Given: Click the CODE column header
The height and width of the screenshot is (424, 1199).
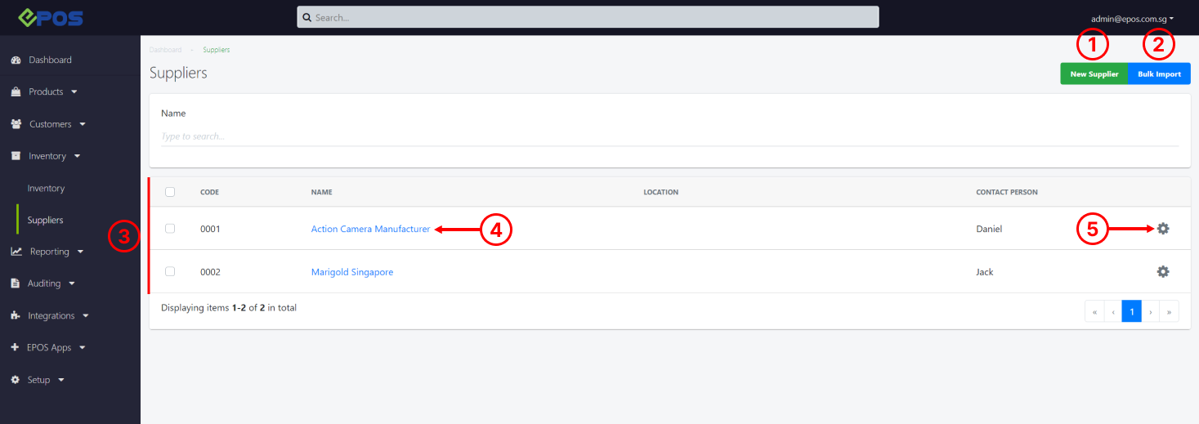Looking at the screenshot, I should tap(209, 193).
